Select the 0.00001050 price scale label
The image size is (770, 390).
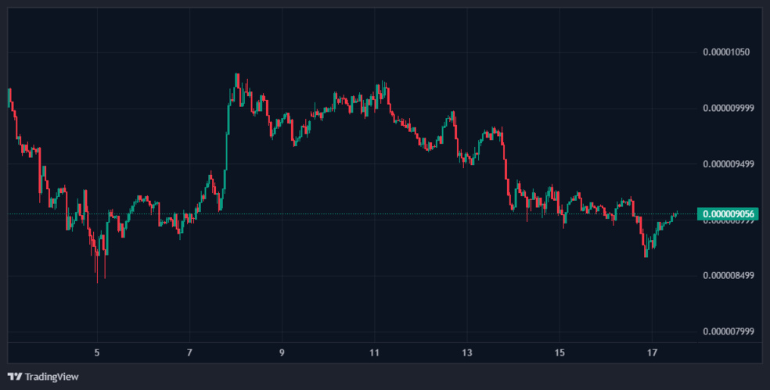(x=725, y=52)
